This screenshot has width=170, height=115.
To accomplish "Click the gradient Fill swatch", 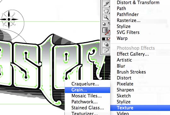I will click(105, 30).
